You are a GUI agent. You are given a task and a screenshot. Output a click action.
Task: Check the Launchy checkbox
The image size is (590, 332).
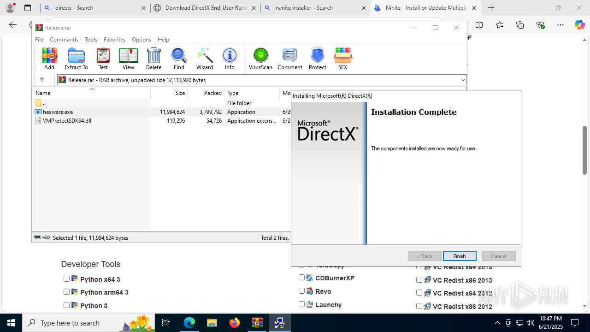tap(301, 304)
